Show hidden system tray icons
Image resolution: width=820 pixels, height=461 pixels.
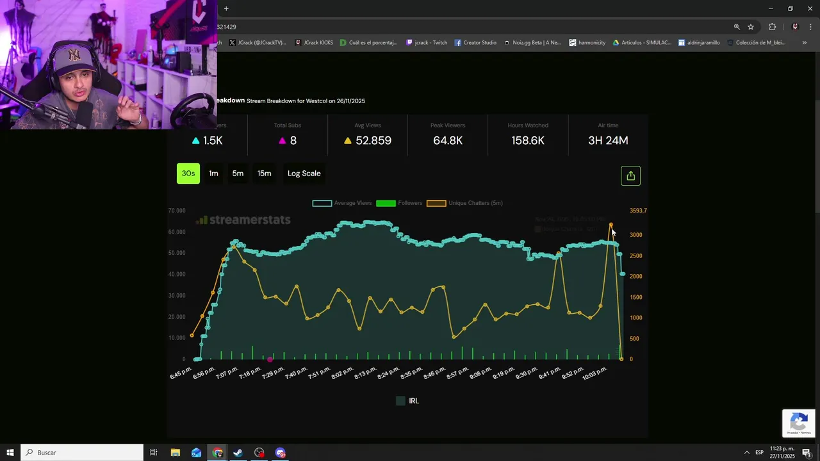[x=746, y=453]
